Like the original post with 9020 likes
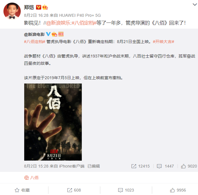The width and height of the screenshot is (198, 195). tap(189, 166)
